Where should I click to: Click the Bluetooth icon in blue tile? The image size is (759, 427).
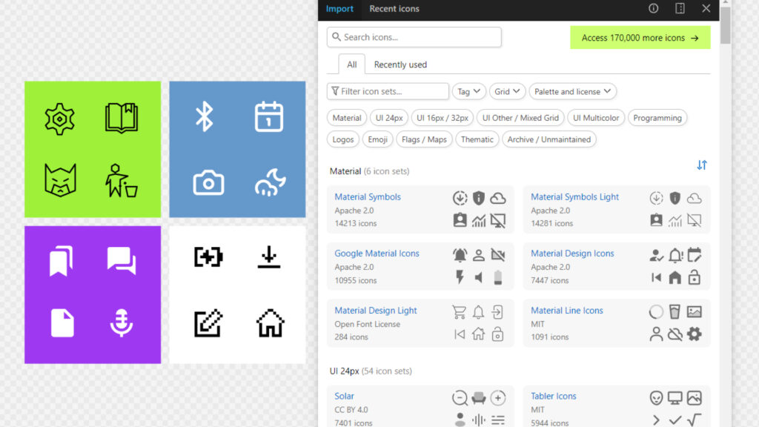(x=205, y=116)
